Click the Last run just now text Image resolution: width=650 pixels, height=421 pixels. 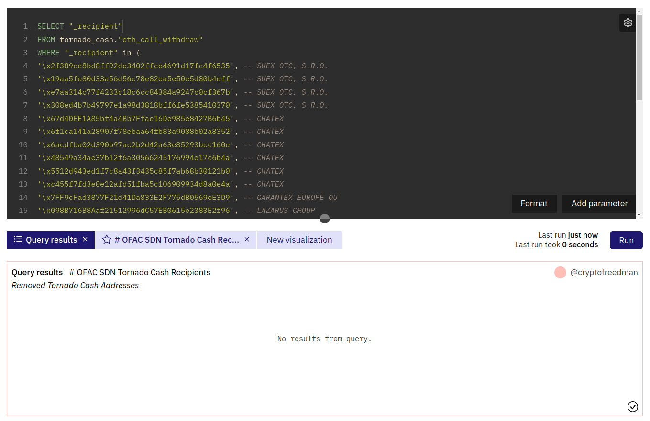(568, 235)
